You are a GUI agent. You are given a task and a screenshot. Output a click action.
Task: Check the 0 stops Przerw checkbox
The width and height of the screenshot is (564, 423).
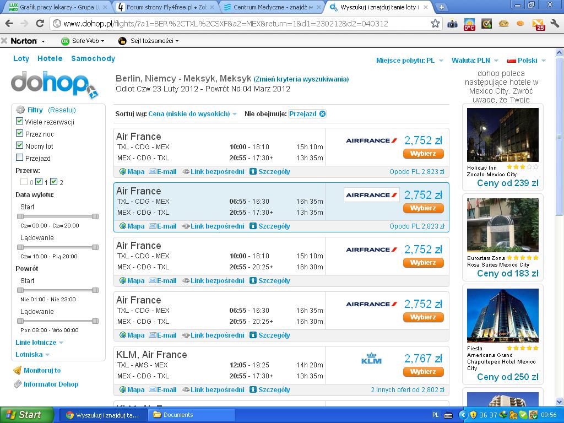24,182
